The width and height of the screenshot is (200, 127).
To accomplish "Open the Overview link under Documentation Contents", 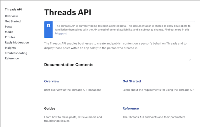I will click(52, 81).
